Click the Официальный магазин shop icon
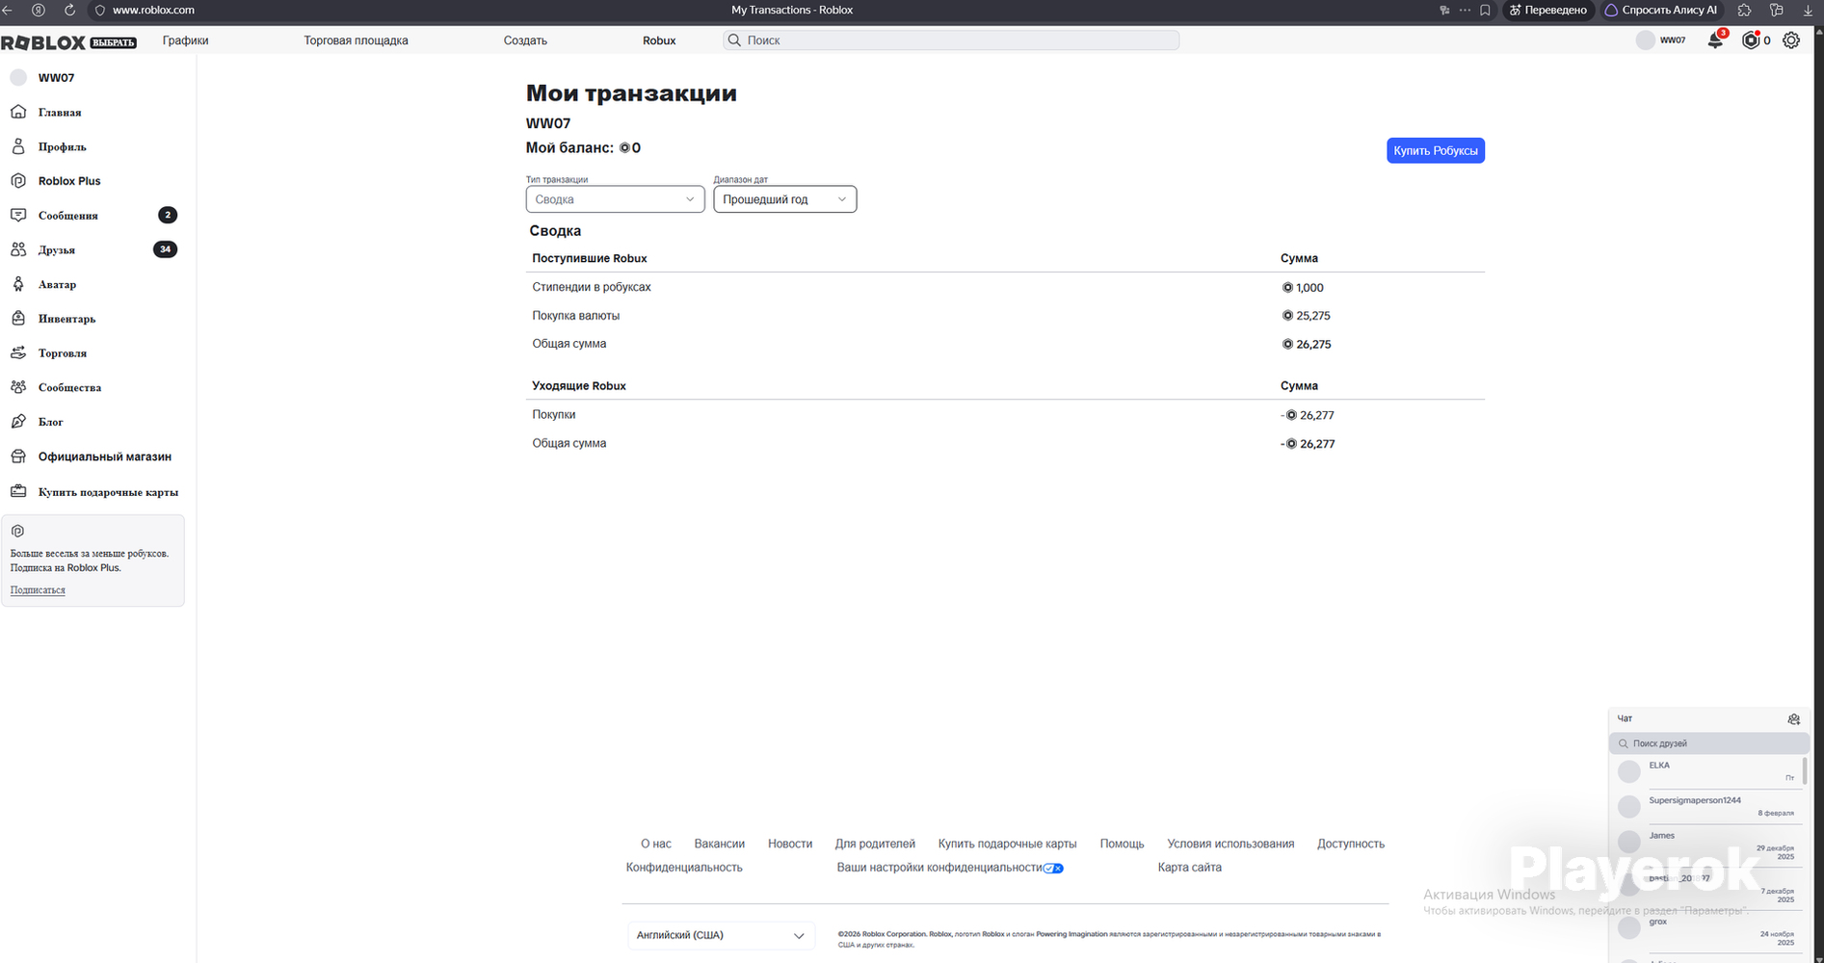The image size is (1824, 963). tap(18, 456)
